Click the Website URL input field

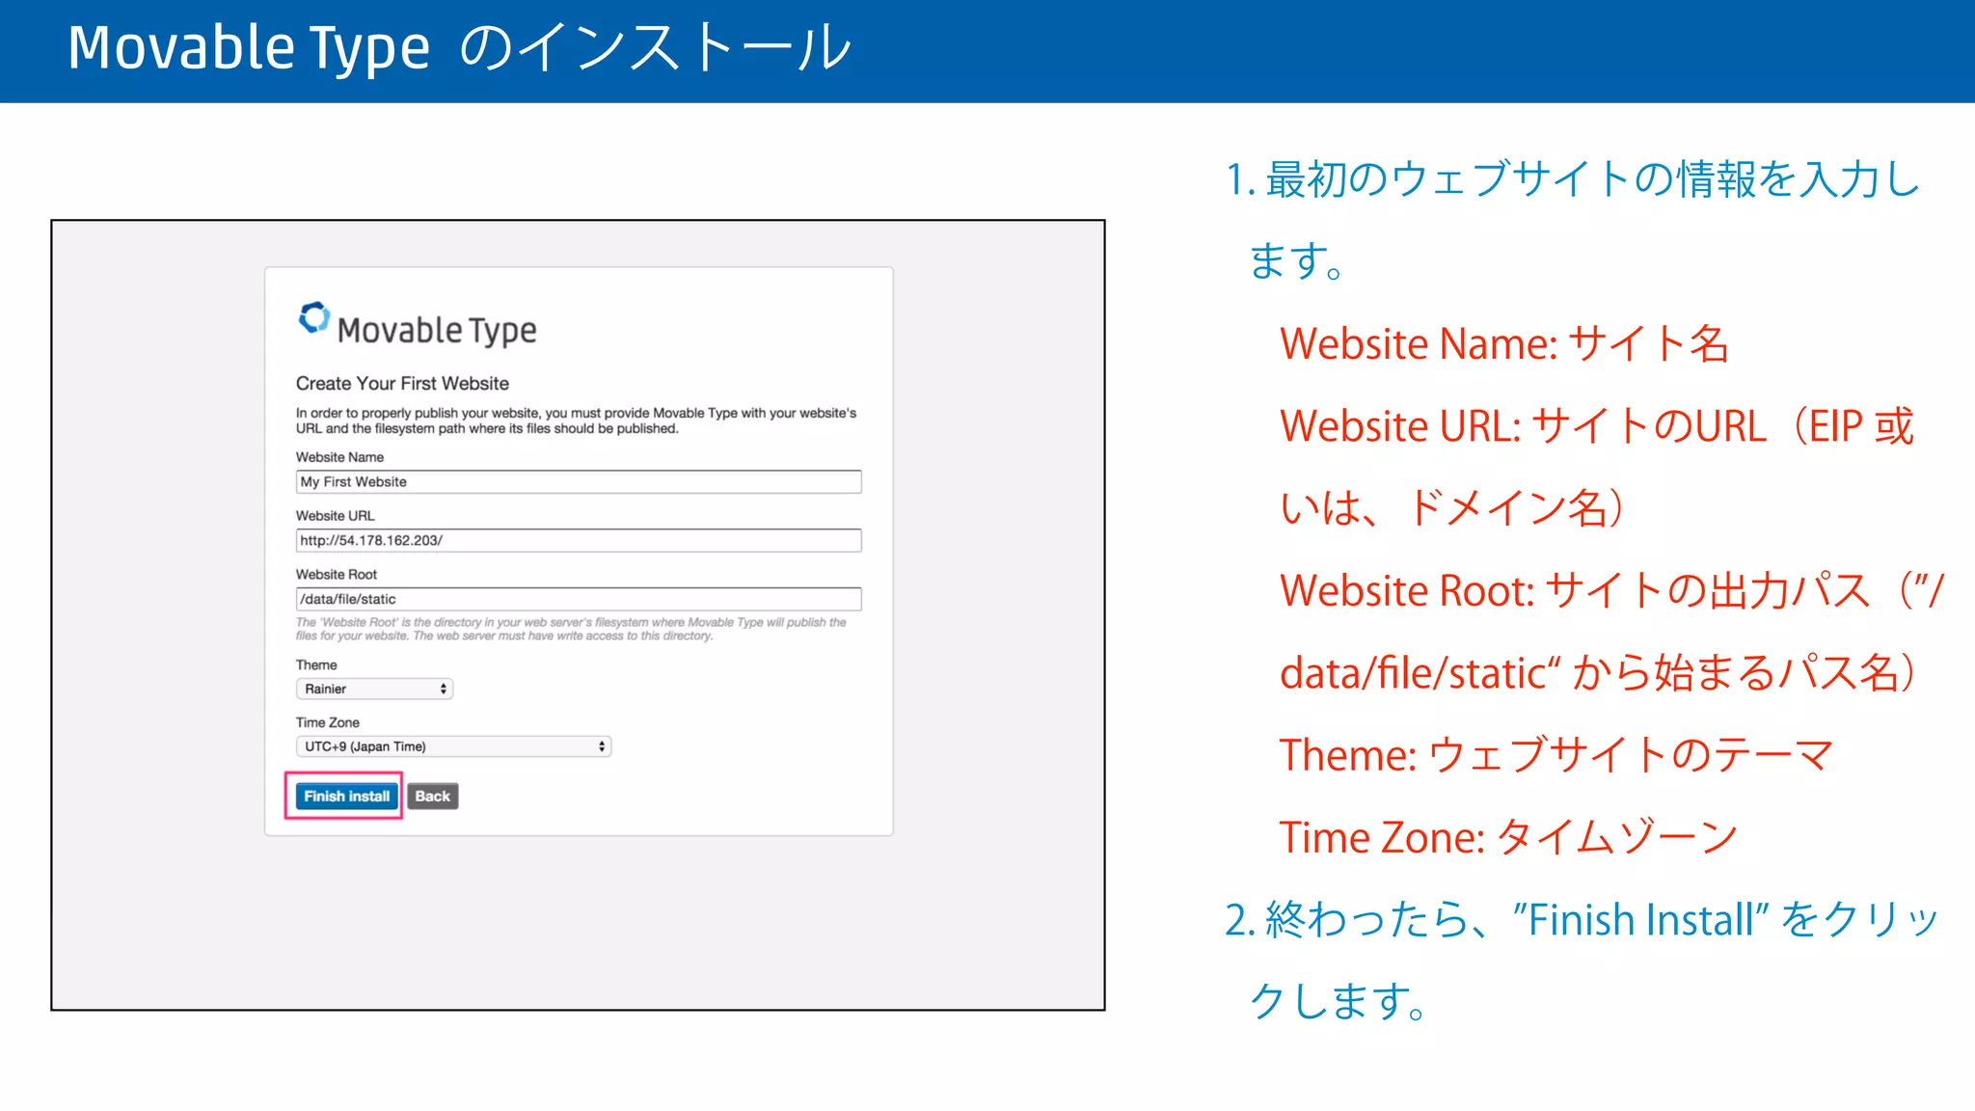tap(579, 540)
